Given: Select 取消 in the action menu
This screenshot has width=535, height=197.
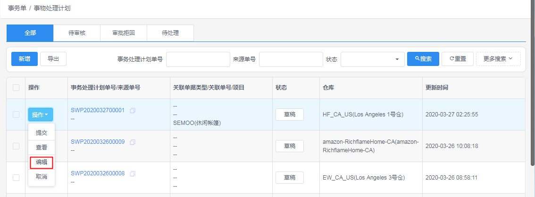Looking at the screenshot, I should click(x=42, y=177).
